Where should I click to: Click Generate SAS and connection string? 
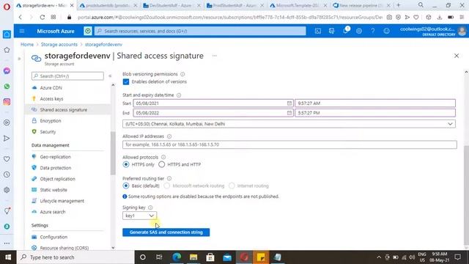[x=166, y=232]
